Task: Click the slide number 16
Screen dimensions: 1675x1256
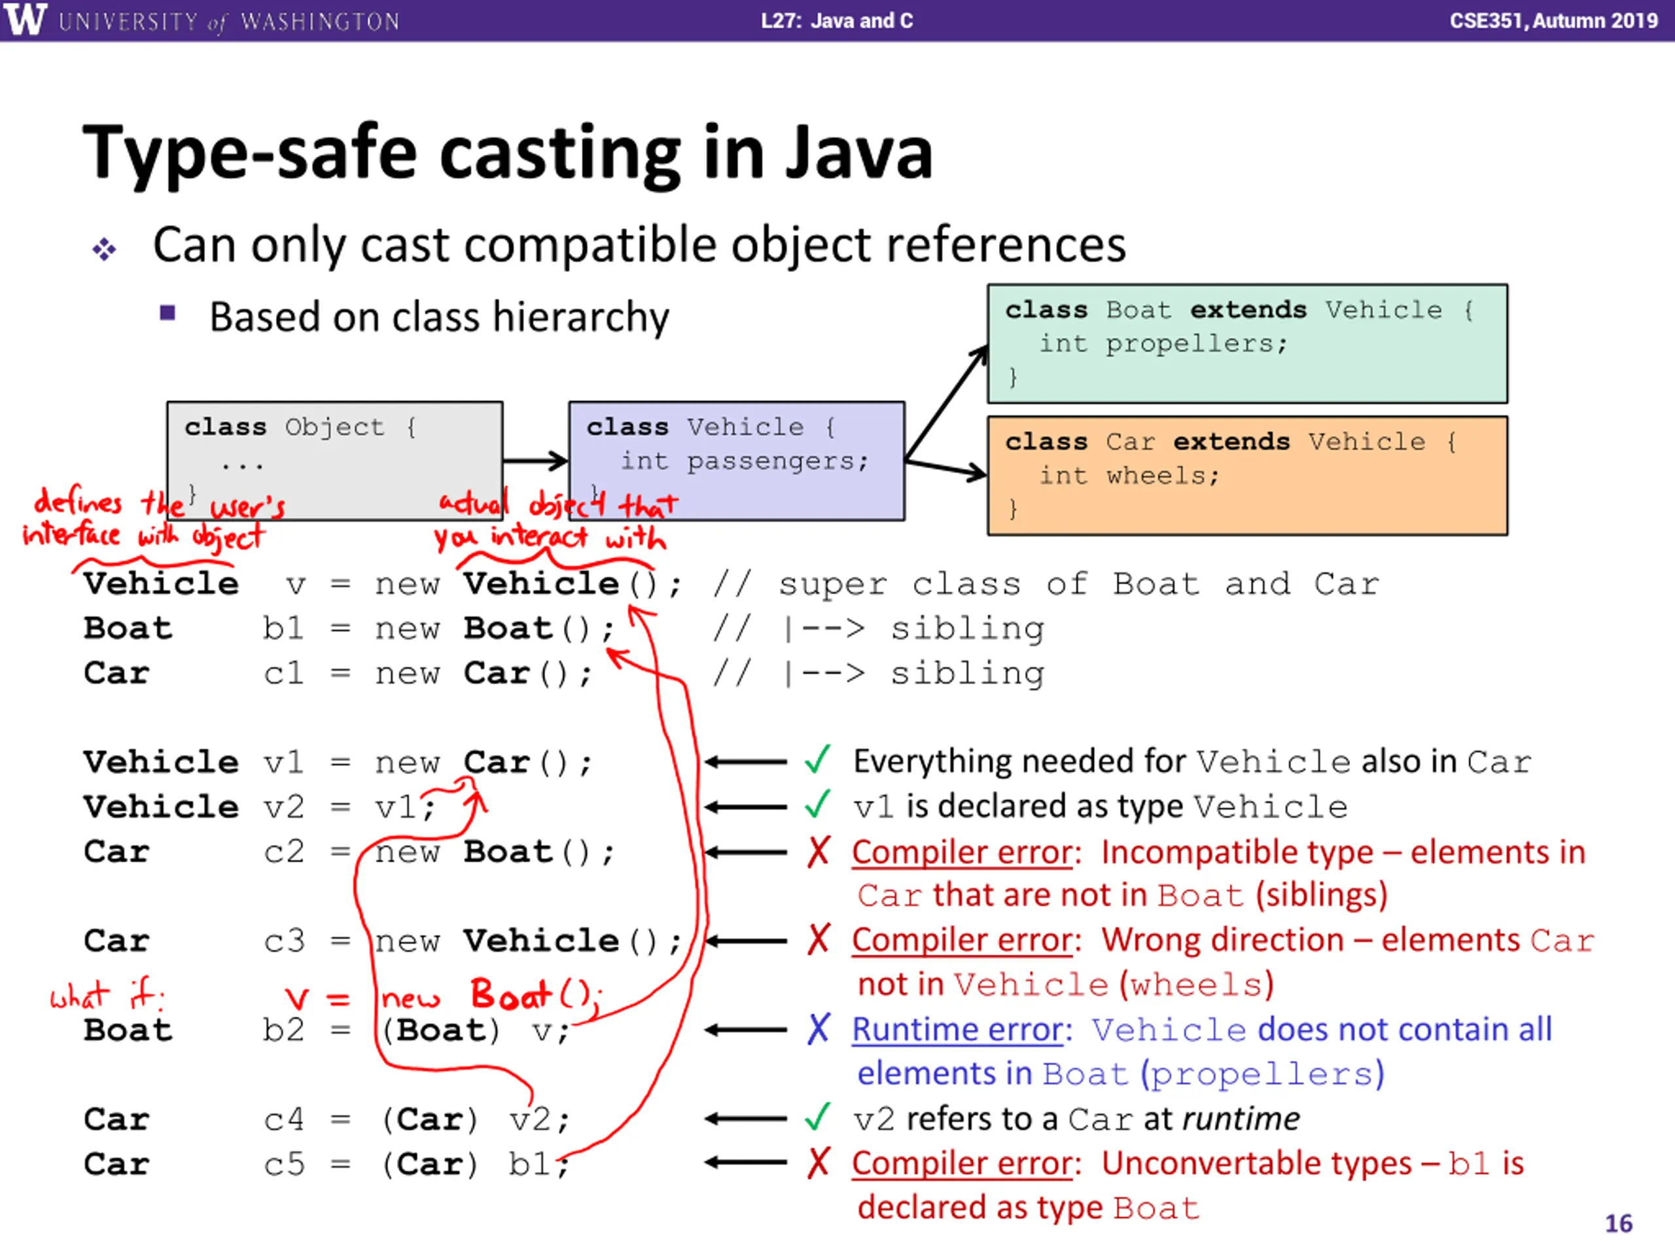Action: [x=1618, y=1224]
